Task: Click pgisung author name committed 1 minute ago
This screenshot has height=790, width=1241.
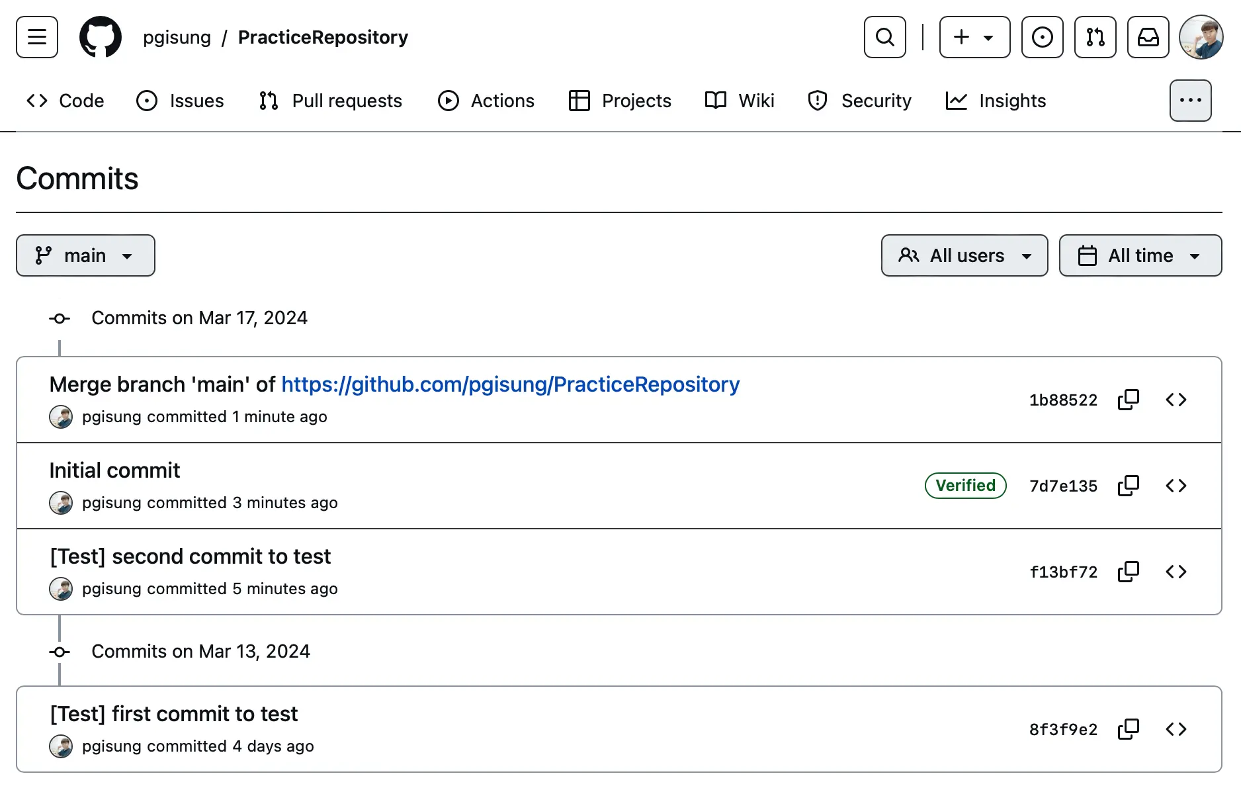Action: [x=112, y=417]
